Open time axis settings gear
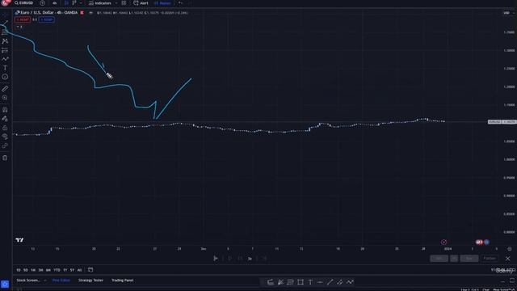 (x=510, y=249)
